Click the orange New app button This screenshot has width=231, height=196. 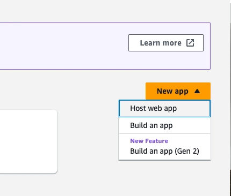click(178, 91)
